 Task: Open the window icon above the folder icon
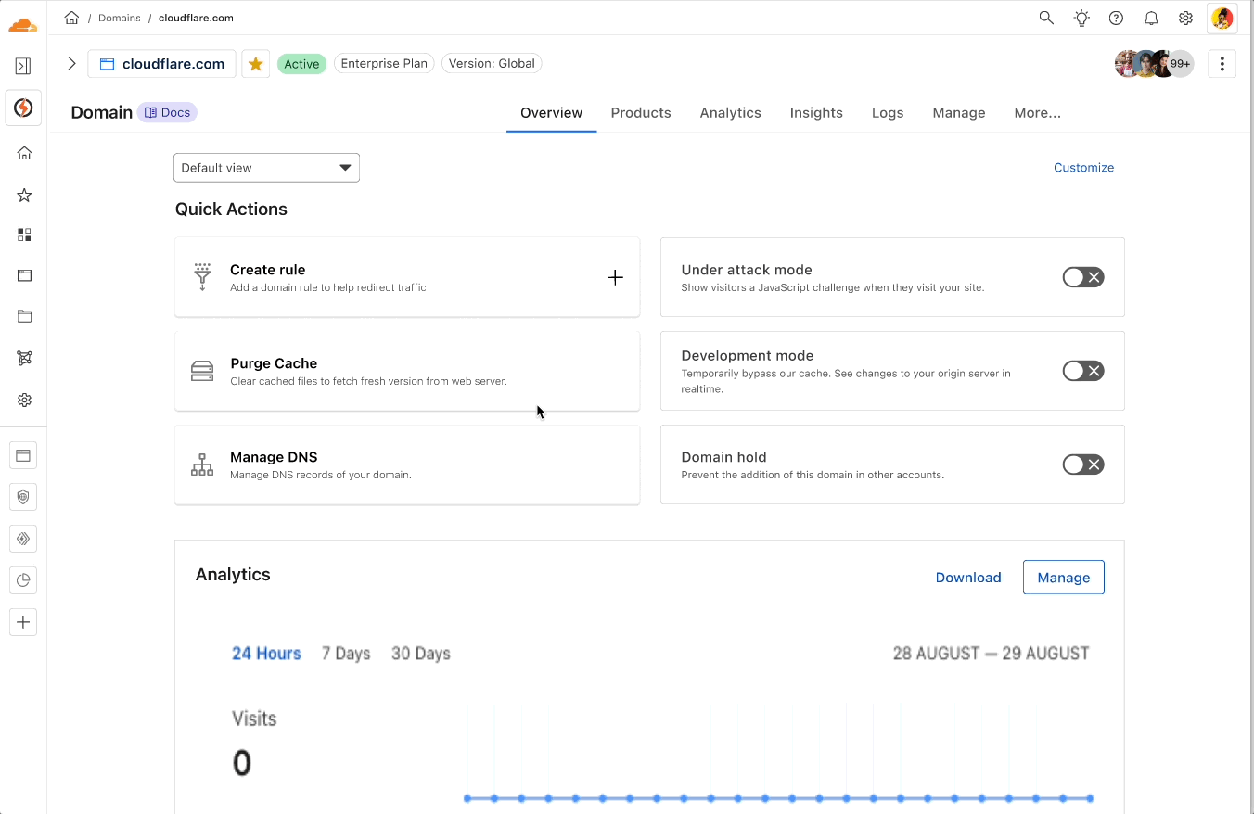coord(25,275)
